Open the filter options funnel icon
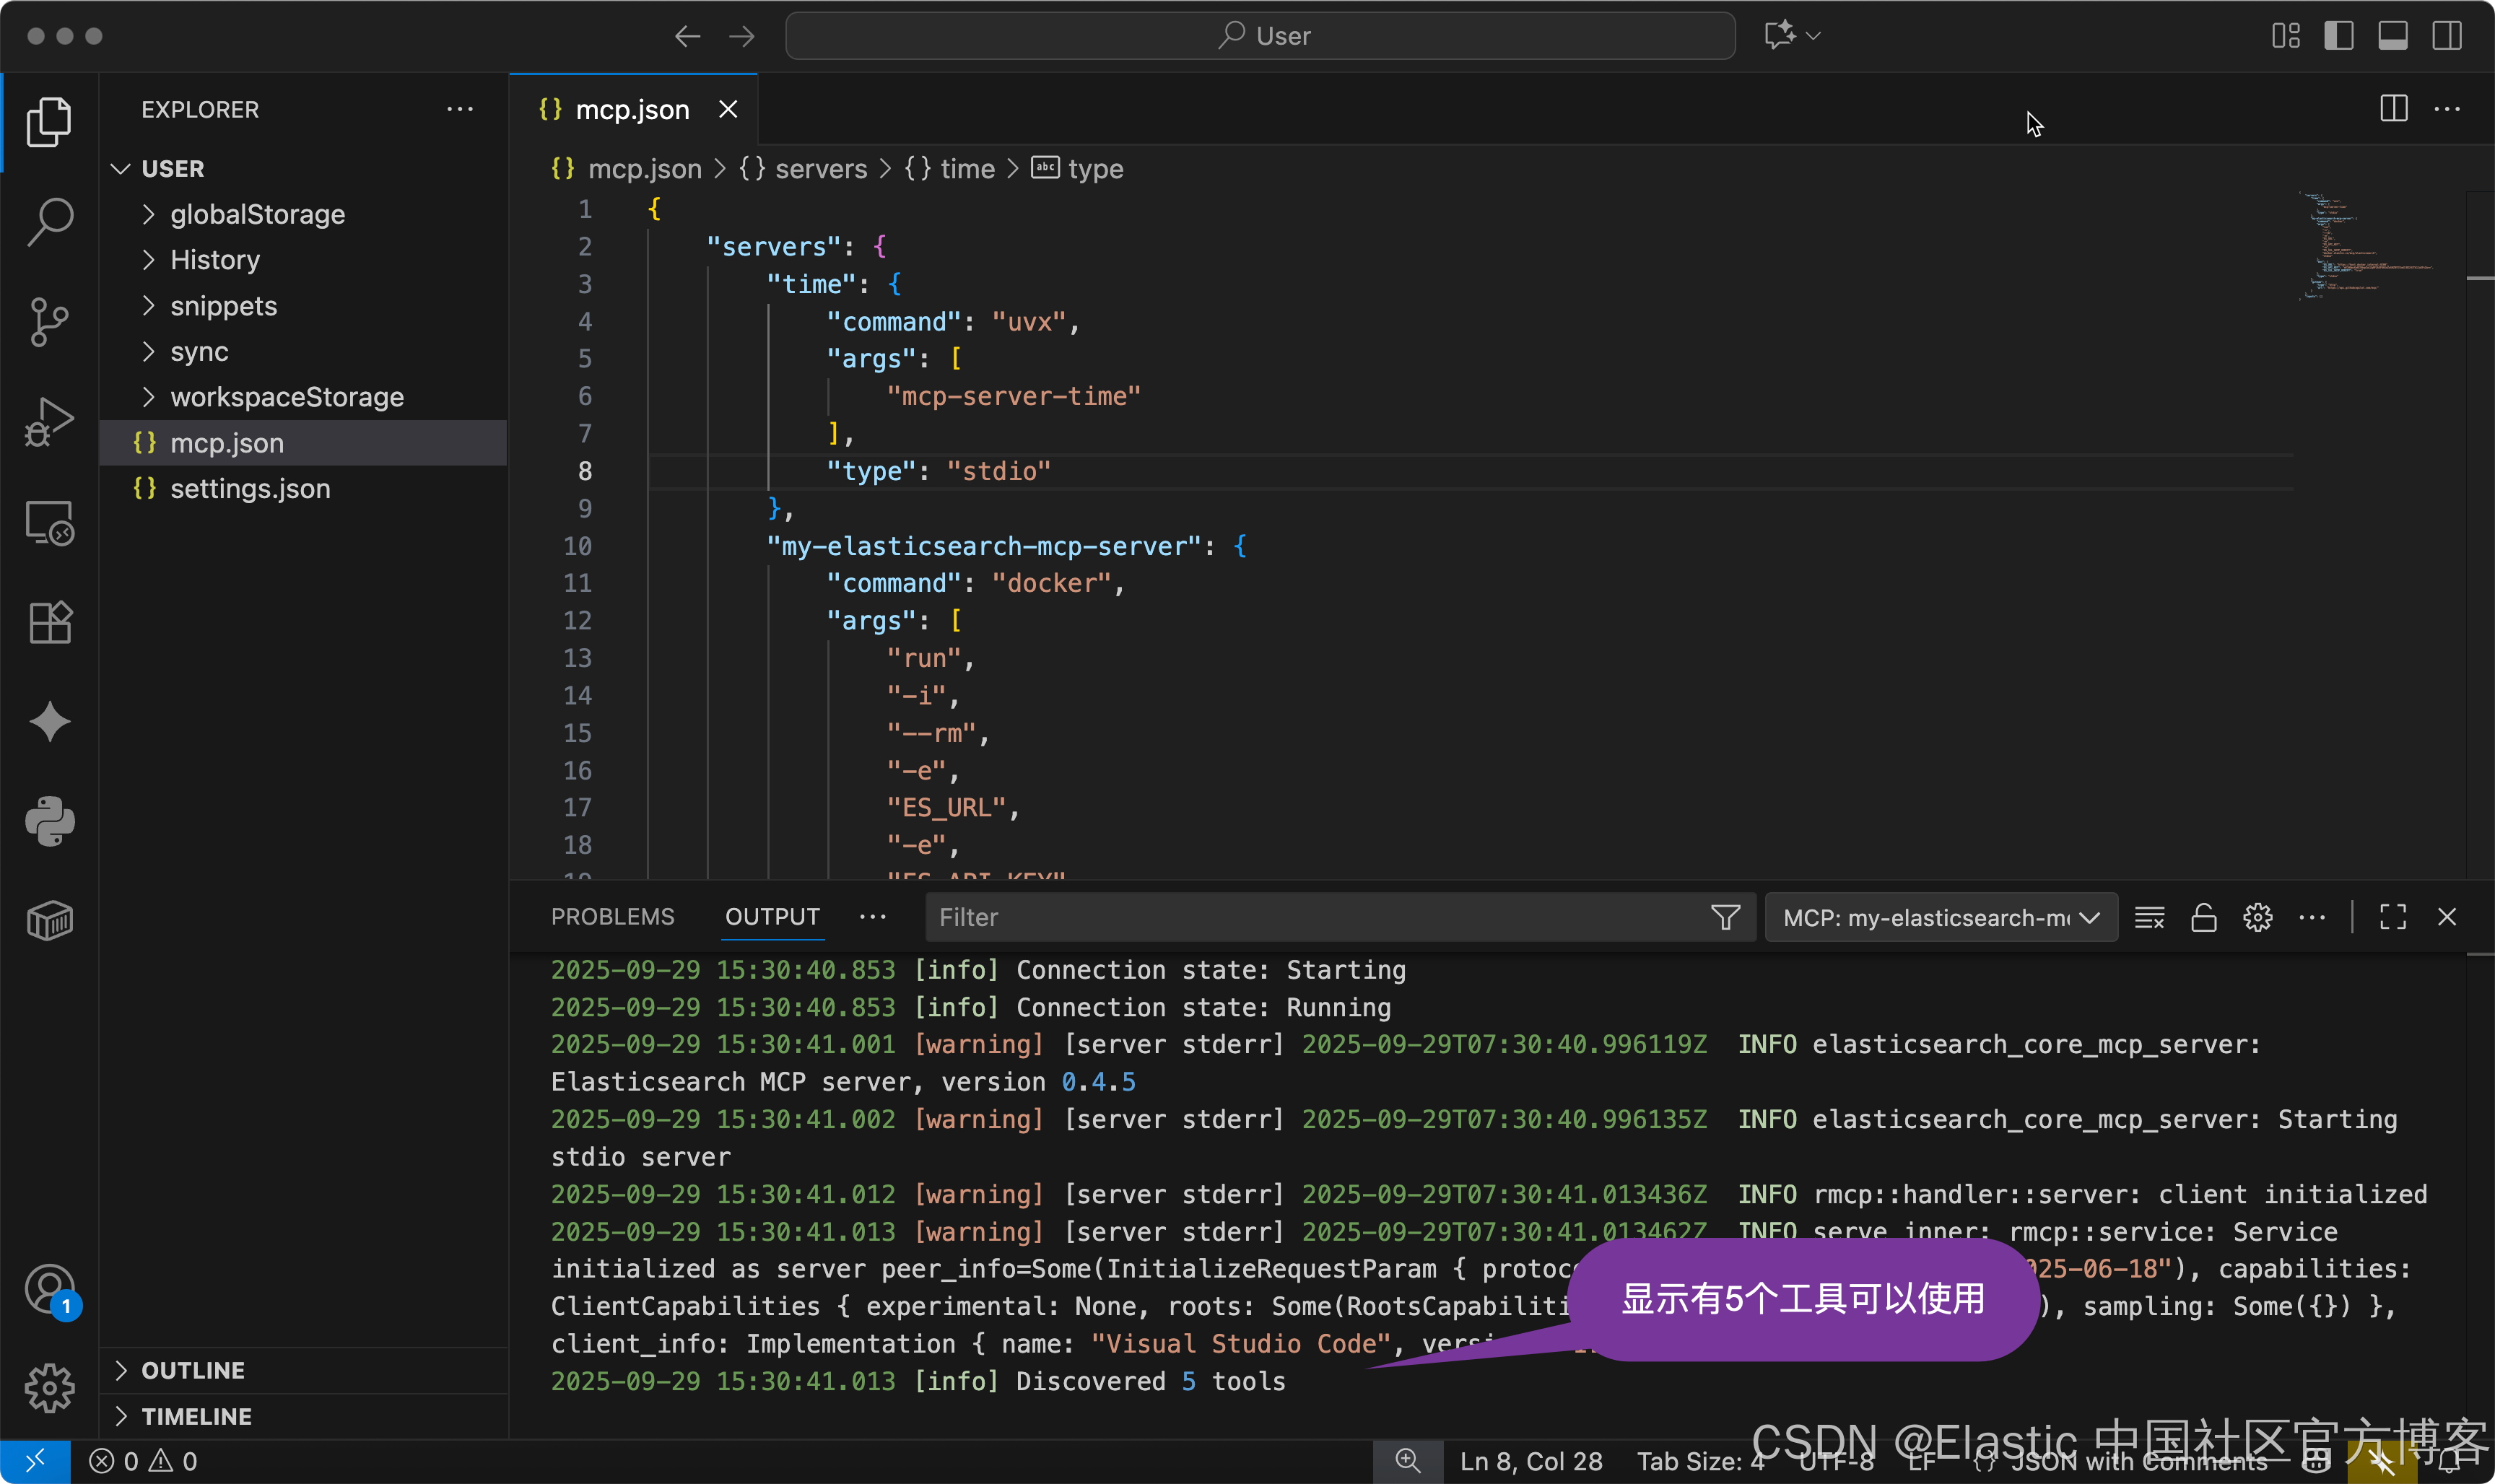 (x=1725, y=918)
